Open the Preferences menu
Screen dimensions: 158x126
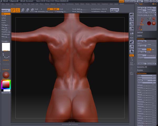click(70, 4)
